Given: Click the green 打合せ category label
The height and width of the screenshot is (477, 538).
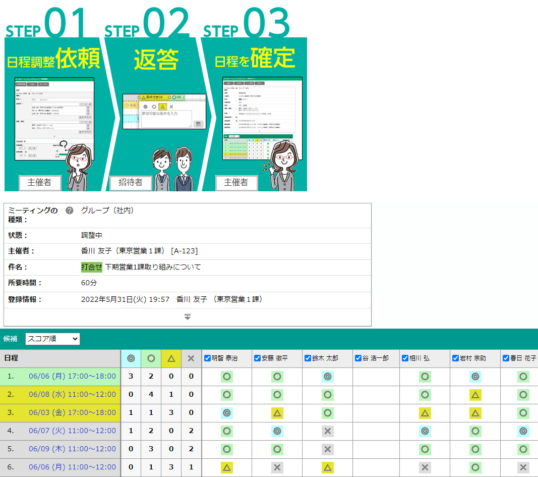Looking at the screenshot, I should (x=91, y=267).
